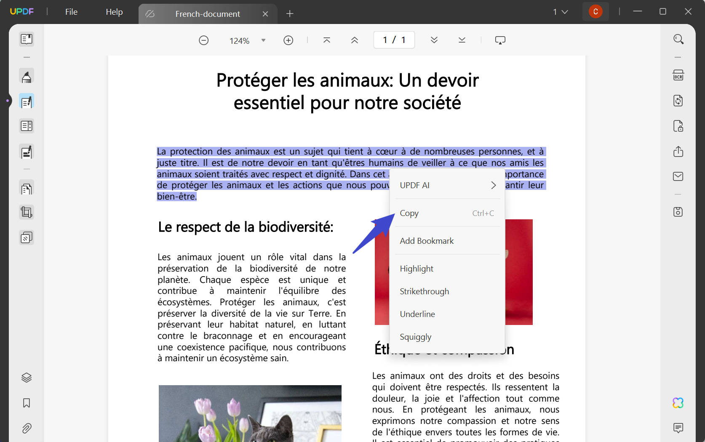Select the Edit PDF tool
The image size is (705, 442).
tap(27, 101)
